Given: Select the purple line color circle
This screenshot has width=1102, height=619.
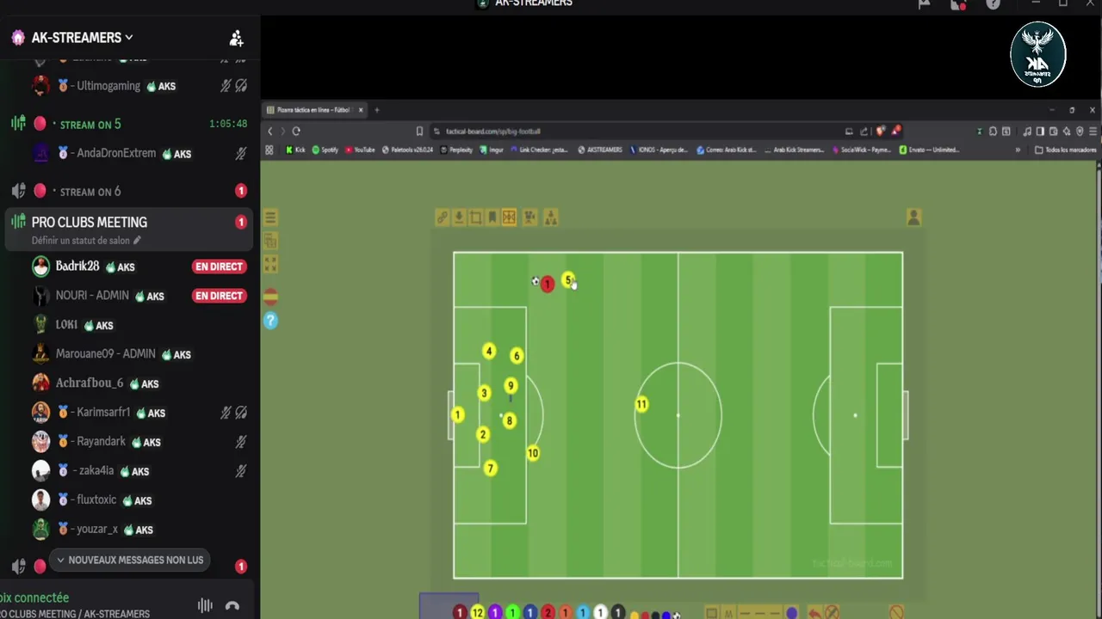Looking at the screenshot, I should [791, 613].
